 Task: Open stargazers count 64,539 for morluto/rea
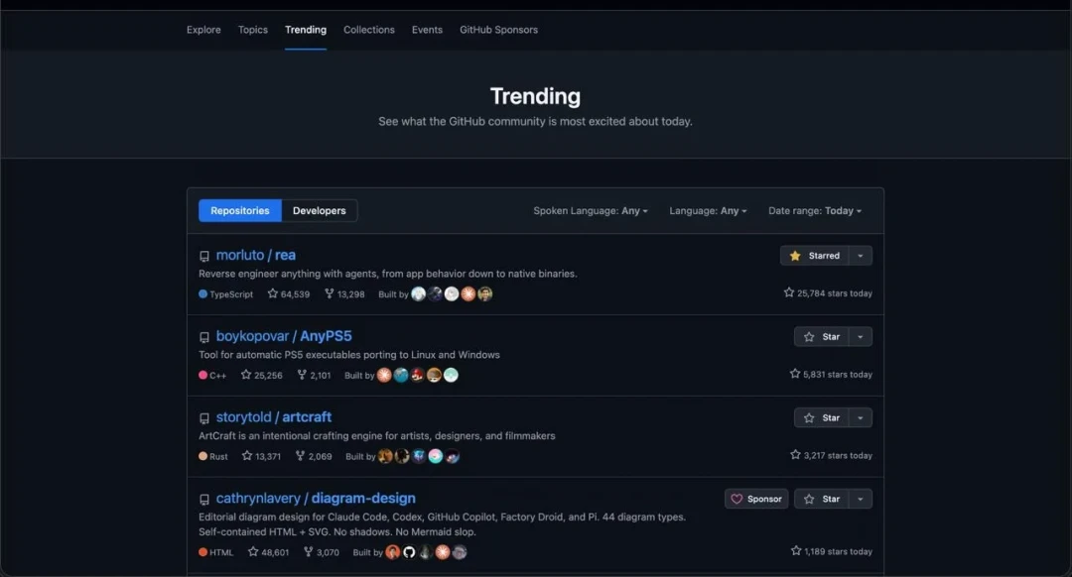(x=289, y=294)
